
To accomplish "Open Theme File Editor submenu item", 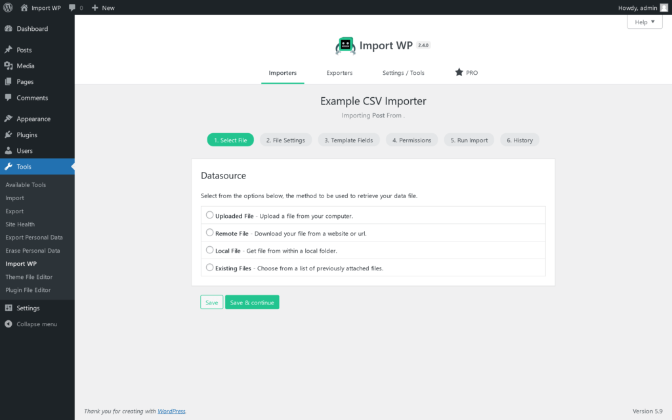I will click(x=29, y=277).
